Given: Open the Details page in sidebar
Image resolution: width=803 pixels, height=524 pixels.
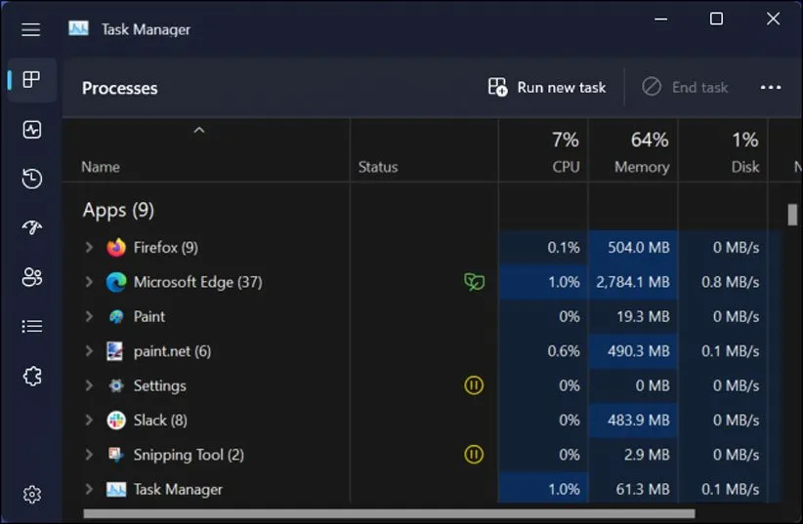Looking at the screenshot, I should click(x=31, y=326).
